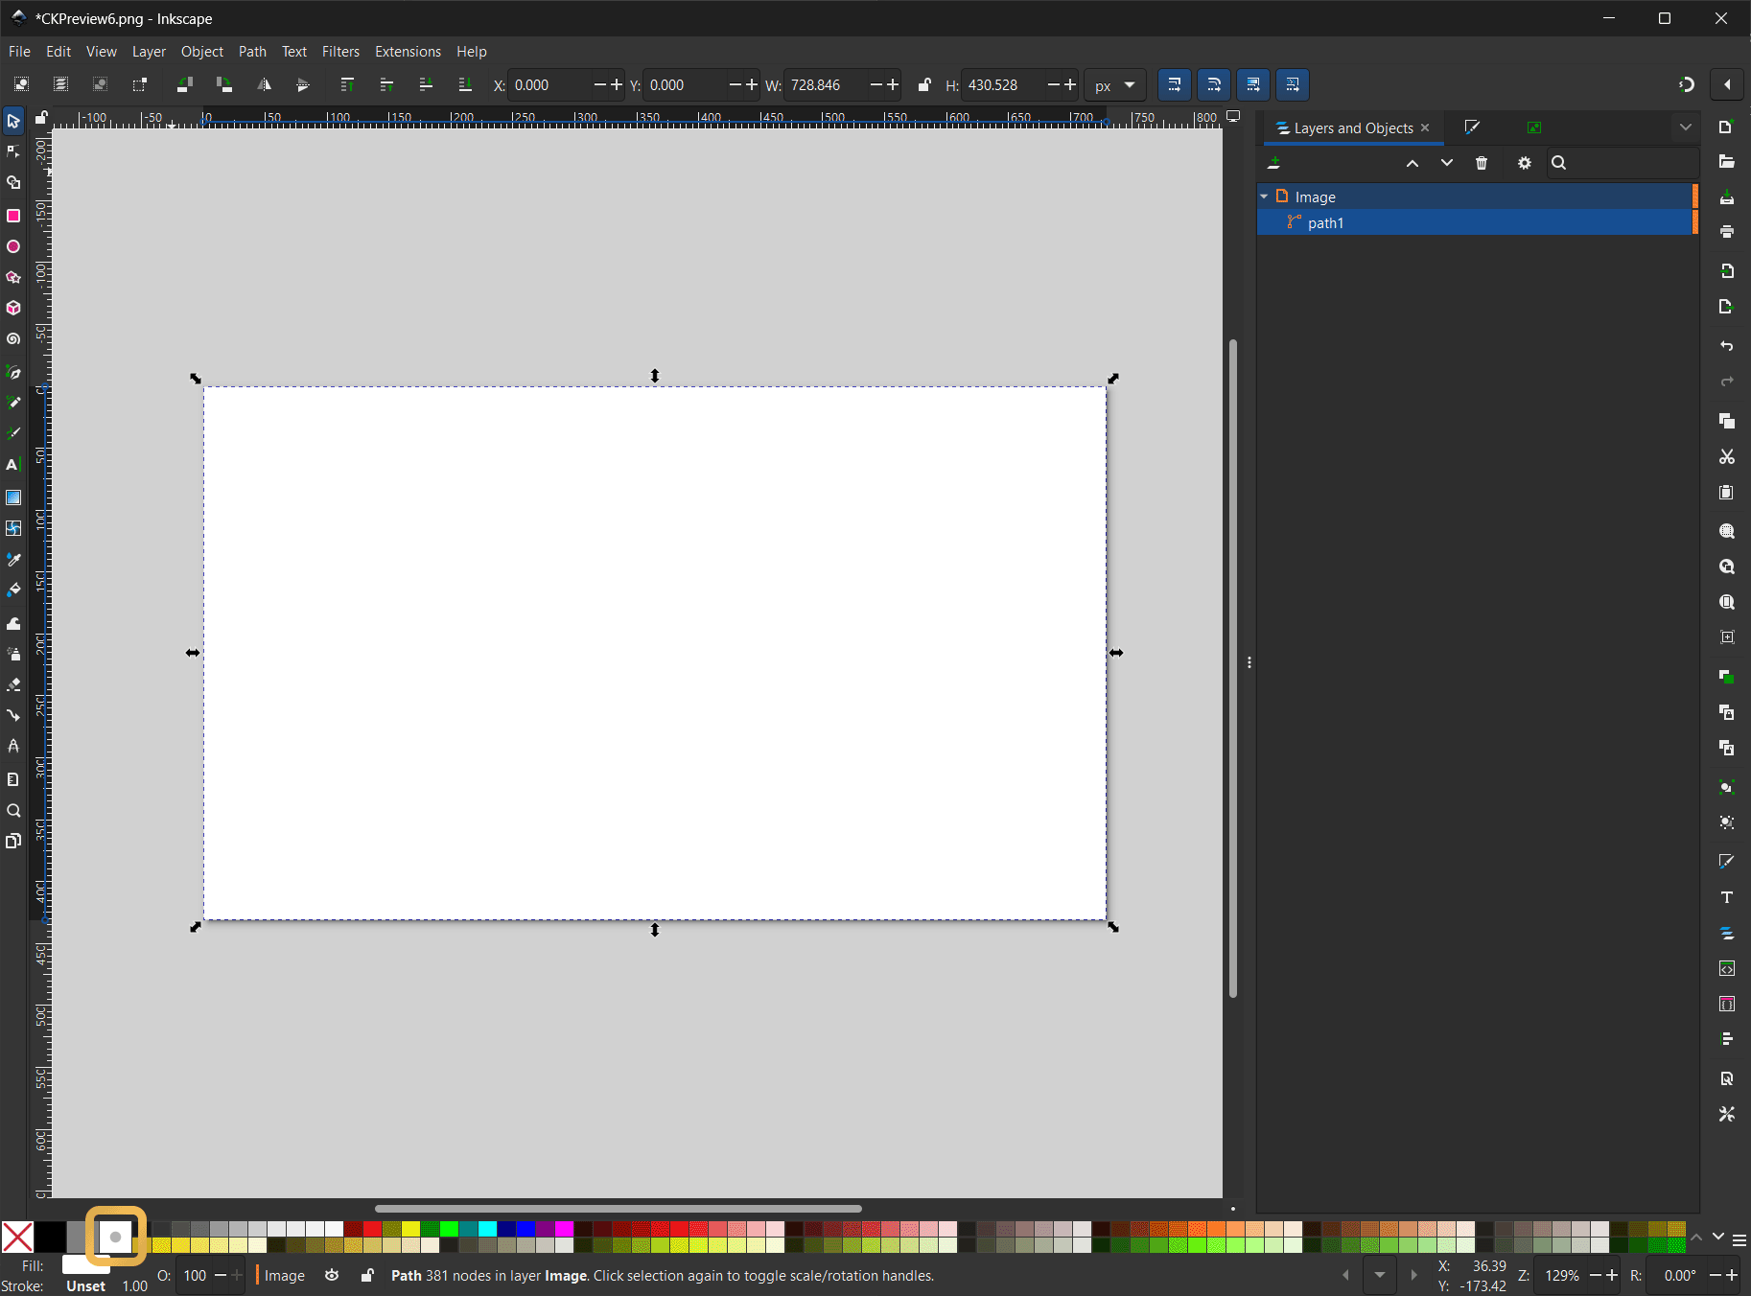Open the Path menu

[252, 51]
